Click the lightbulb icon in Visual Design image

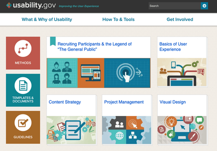pos(171,122)
